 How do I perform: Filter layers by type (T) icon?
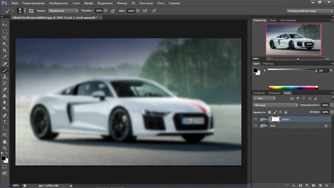304,98
